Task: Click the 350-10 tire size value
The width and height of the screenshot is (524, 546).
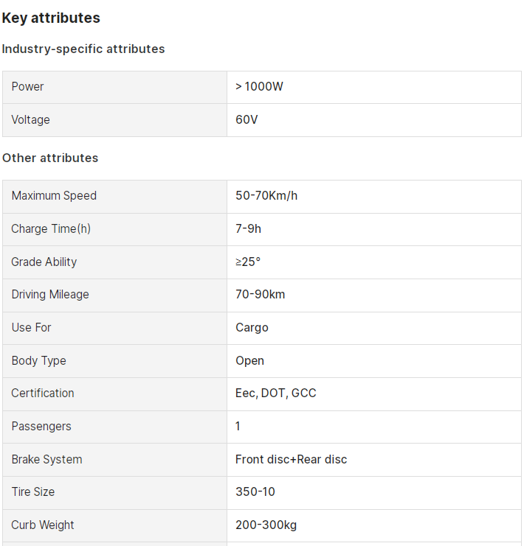Action: click(x=255, y=492)
